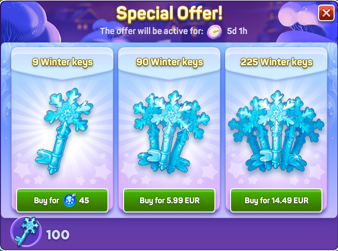This screenshot has width=338, height=251.
Task: Click the offer will be active label
Action: (x=152, y=31)
